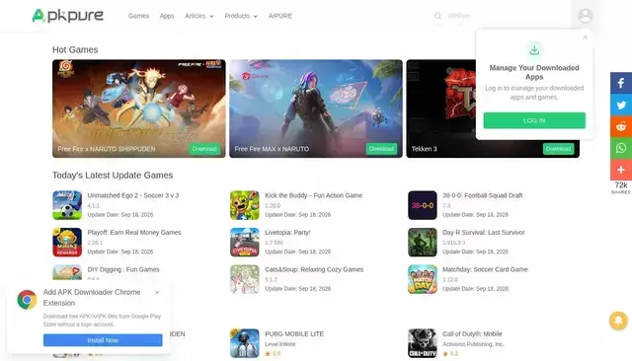Open Playoff: Earn Real Money Games title
This screenshot has height=361, width=632.
[134, 233]
